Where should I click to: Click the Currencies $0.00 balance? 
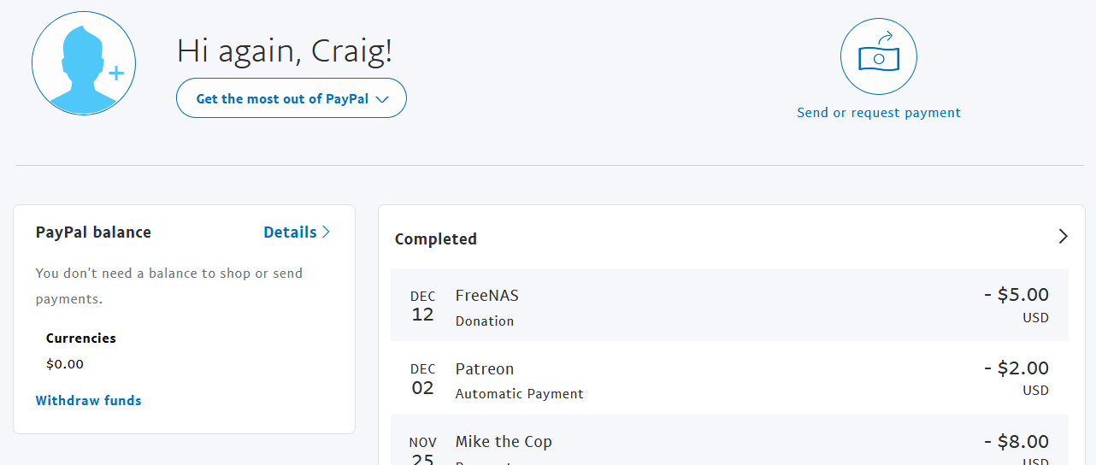65,364
